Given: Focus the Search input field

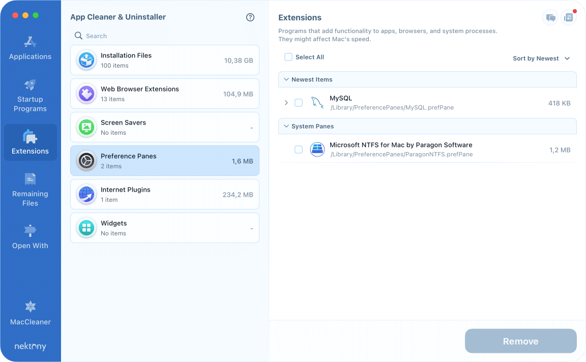Looking at the screenshot, I should click(x=164, y=36).
